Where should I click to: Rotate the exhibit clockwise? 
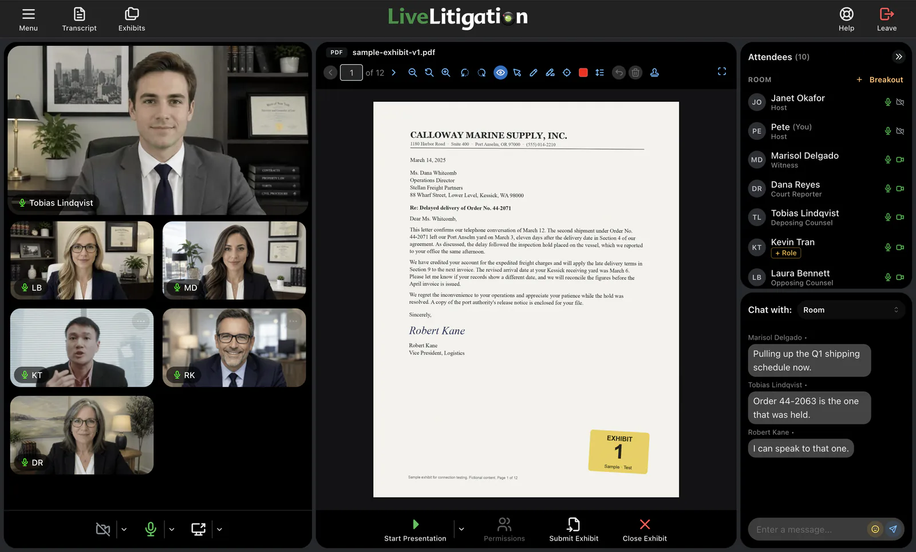click(x=481, y=73)
